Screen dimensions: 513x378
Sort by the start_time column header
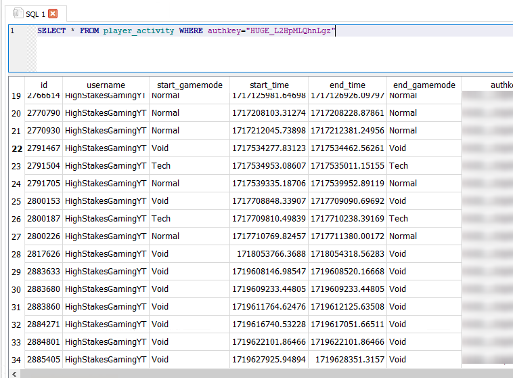pos(269,85)
